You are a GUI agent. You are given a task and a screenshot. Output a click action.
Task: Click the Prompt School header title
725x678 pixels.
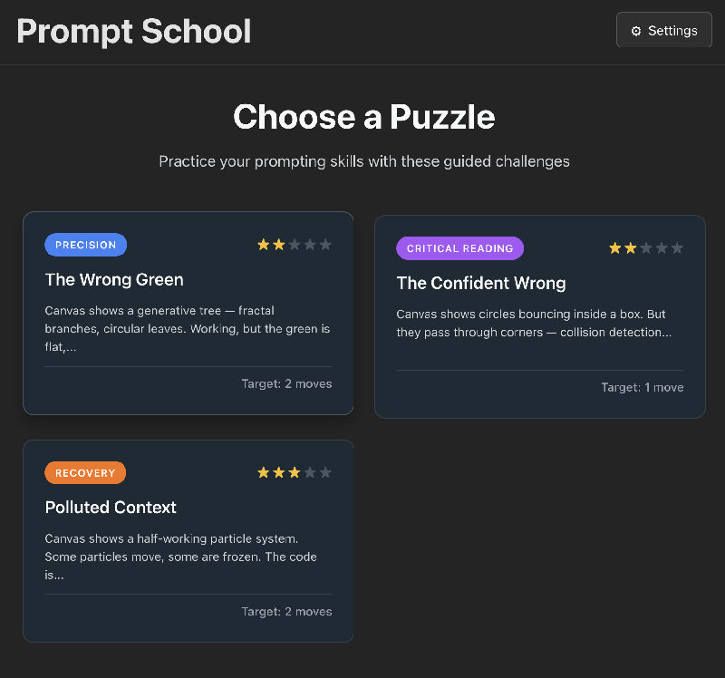[x=133, y=32]
